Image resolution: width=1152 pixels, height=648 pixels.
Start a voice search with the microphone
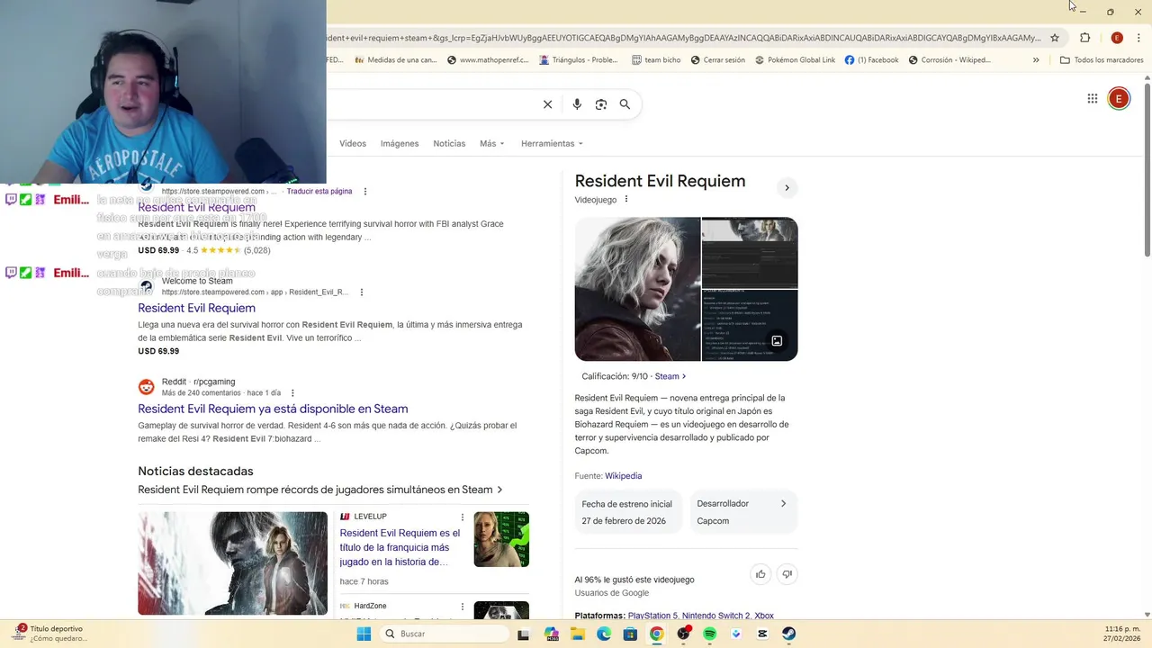pyautogui.click(x=577, y=104)
